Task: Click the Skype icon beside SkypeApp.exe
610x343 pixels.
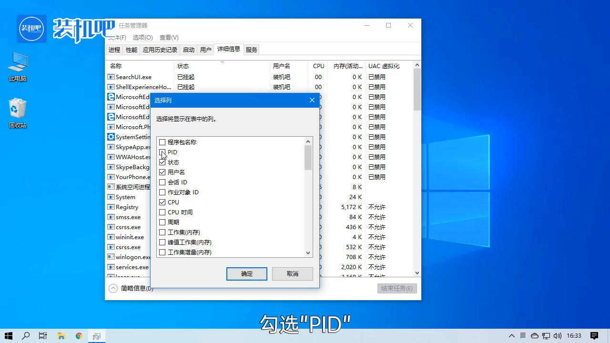Action: pyautogui.click(x=111, y=147)
